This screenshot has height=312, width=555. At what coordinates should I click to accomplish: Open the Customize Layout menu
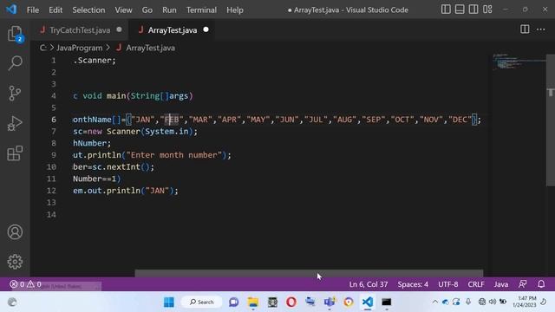click(487, 10)
